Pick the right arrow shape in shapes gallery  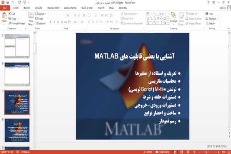(158, 18)
